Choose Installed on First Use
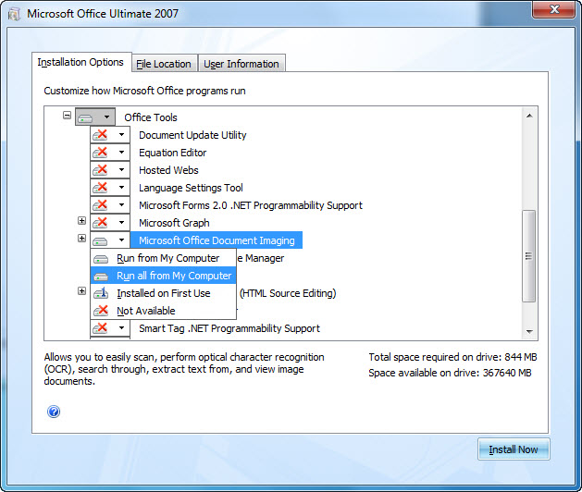The width and height of the screenshot is (582, 492). pos(164,293)
